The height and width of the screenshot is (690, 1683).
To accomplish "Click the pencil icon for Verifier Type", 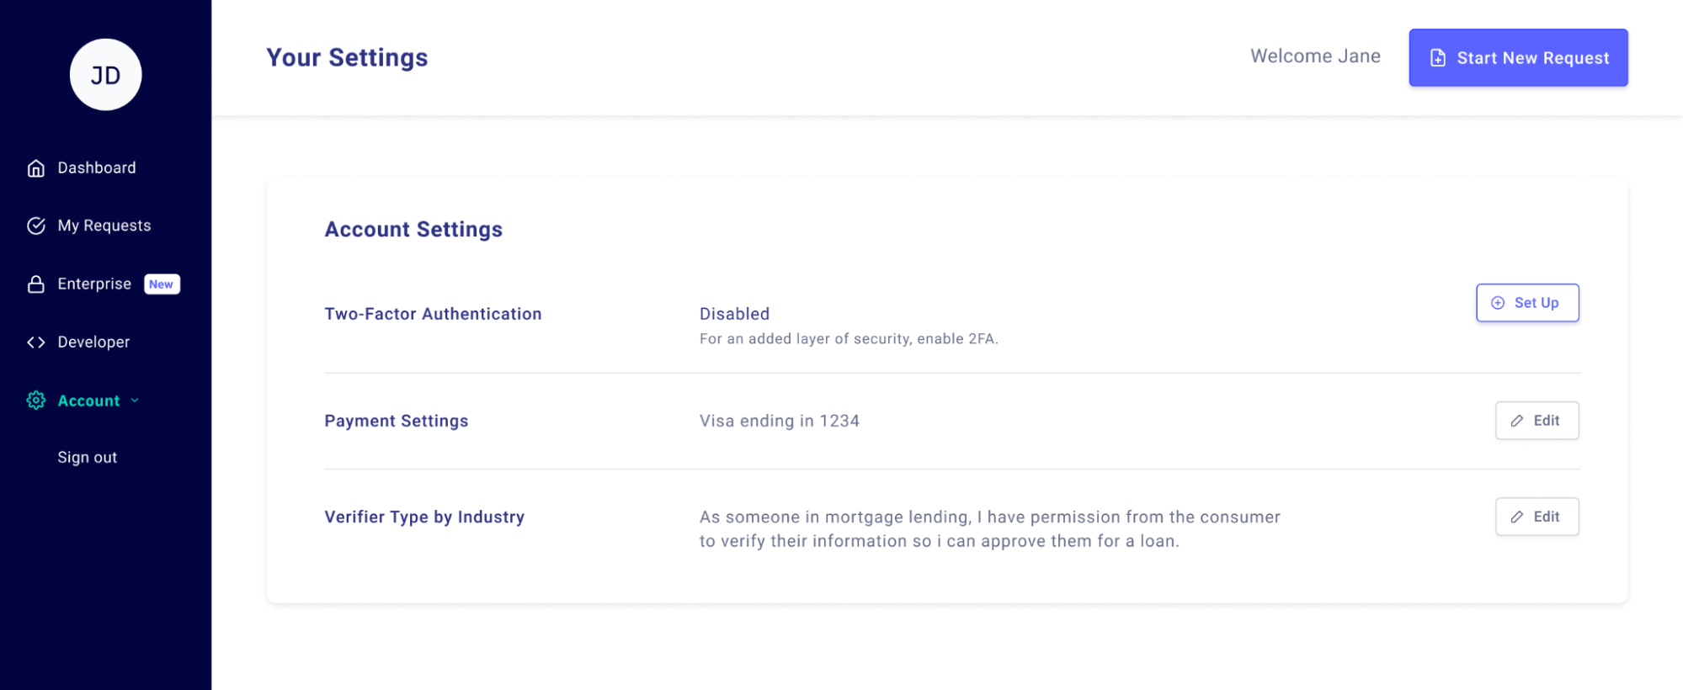I will (1517, 517).
